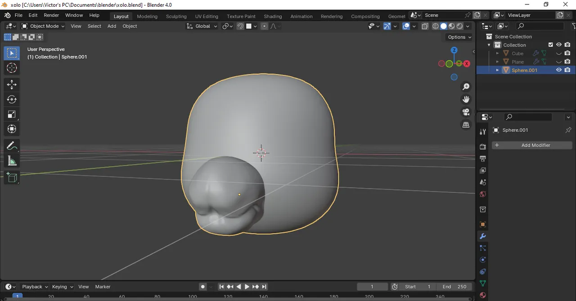Open the timeline Playback dropdown
576x301 pixels.
(35, 287)
